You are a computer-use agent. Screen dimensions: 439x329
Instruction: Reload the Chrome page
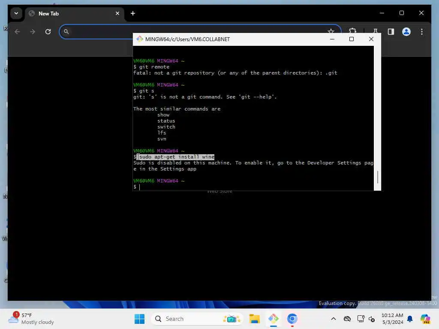[48, 32]
